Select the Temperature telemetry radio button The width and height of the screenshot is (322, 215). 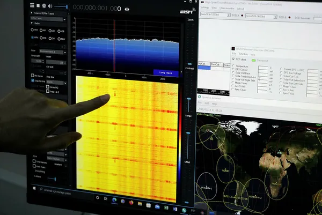233,66
